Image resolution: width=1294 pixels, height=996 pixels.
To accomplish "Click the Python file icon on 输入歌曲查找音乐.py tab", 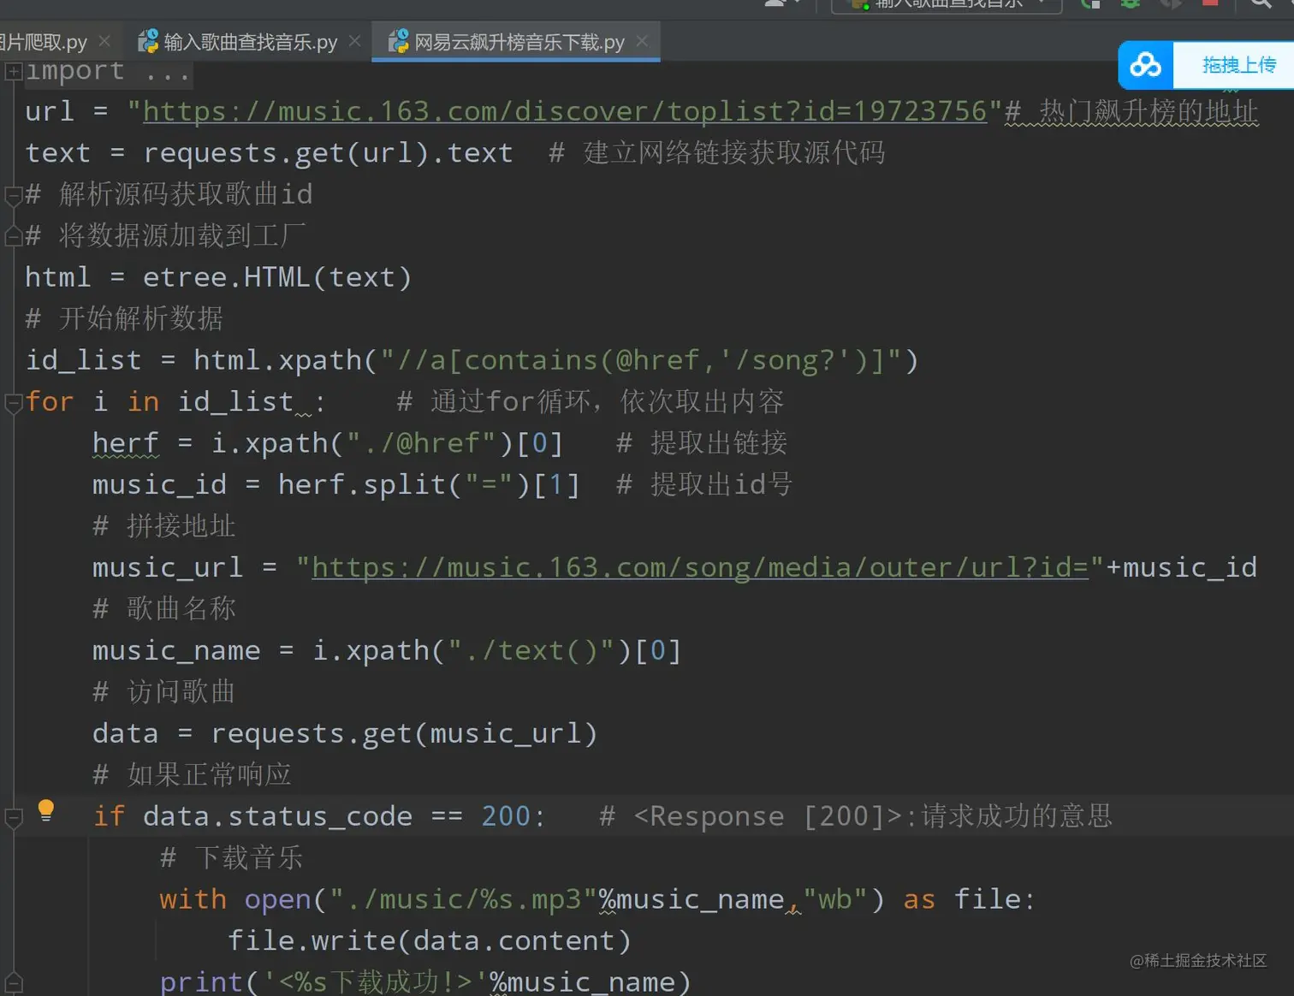I will click(x=149, y=41).
